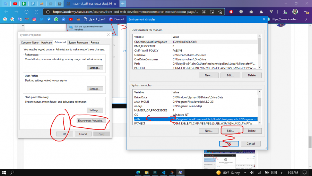Click the Environment Variables button
Image resolution: width=312 pixels, height=176 pixels.
click(x=91, y=121)
